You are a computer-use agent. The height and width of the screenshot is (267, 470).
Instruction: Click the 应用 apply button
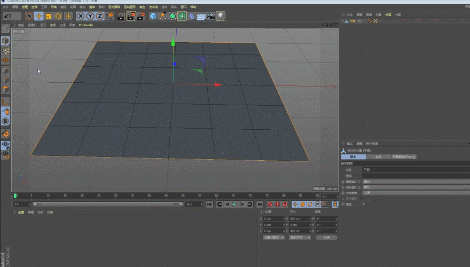(x=327, y=237)
